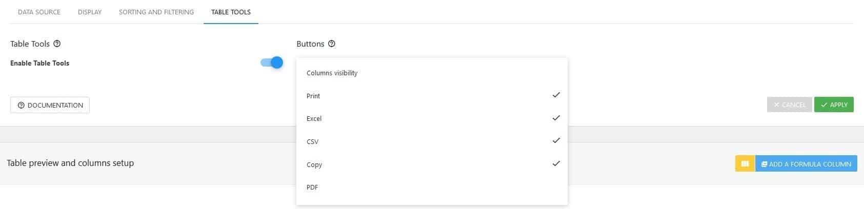This screenshot has width=864, height=209.
Task: Deselect the Print button option
Action: (432, 96)
